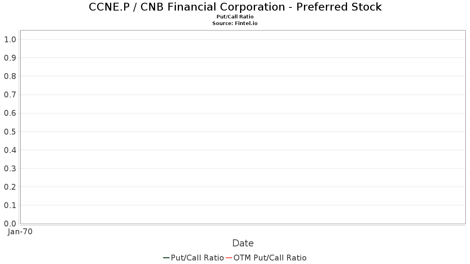The width and height of the screenshot is (470, 264).
Task: Click the 0.9 y-axis tick label
Action: 10,58
